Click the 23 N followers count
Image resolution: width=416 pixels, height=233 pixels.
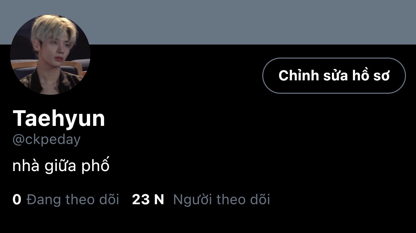(x=148, y=200)
